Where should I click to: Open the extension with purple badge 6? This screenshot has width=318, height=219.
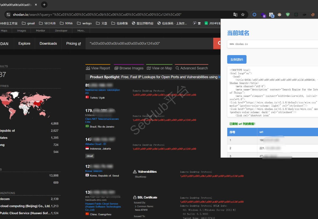pos(263,15)
